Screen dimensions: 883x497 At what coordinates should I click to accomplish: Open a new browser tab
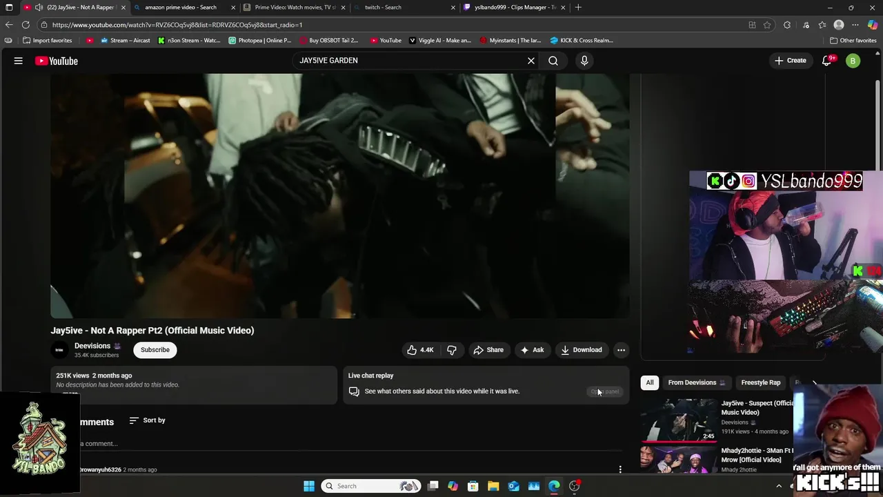pos(578,8)
